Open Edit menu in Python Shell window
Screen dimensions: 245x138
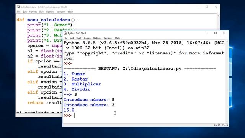point(72,38)
